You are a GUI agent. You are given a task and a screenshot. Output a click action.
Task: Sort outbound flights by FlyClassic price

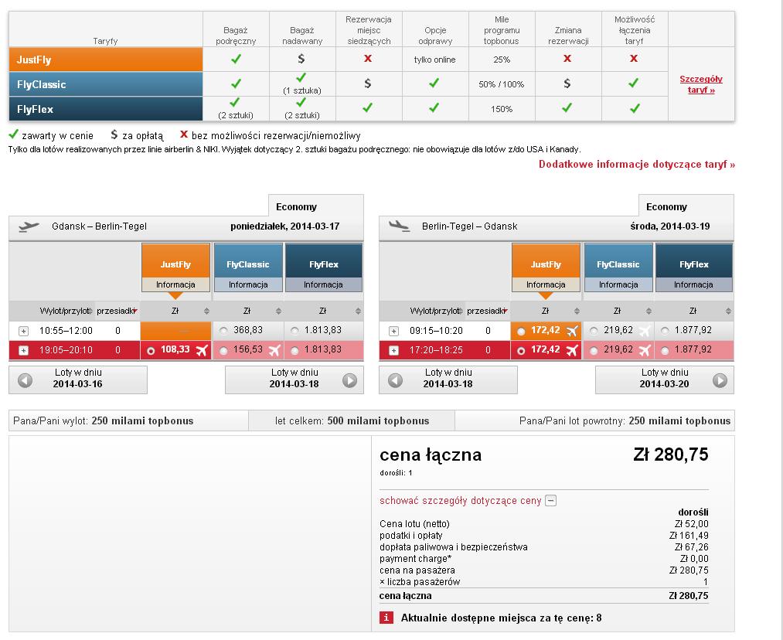[278, 311]
